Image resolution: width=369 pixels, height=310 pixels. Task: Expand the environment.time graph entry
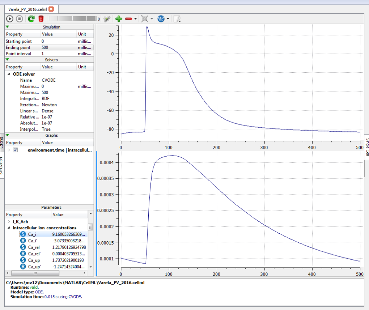pyautogui.click(x=9, y=150)
